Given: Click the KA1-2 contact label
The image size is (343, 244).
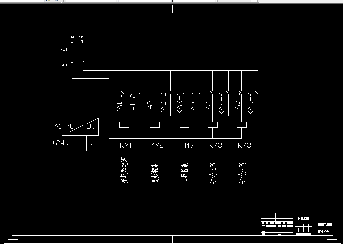Looking at the screenshot, I should tap(133, 104).
